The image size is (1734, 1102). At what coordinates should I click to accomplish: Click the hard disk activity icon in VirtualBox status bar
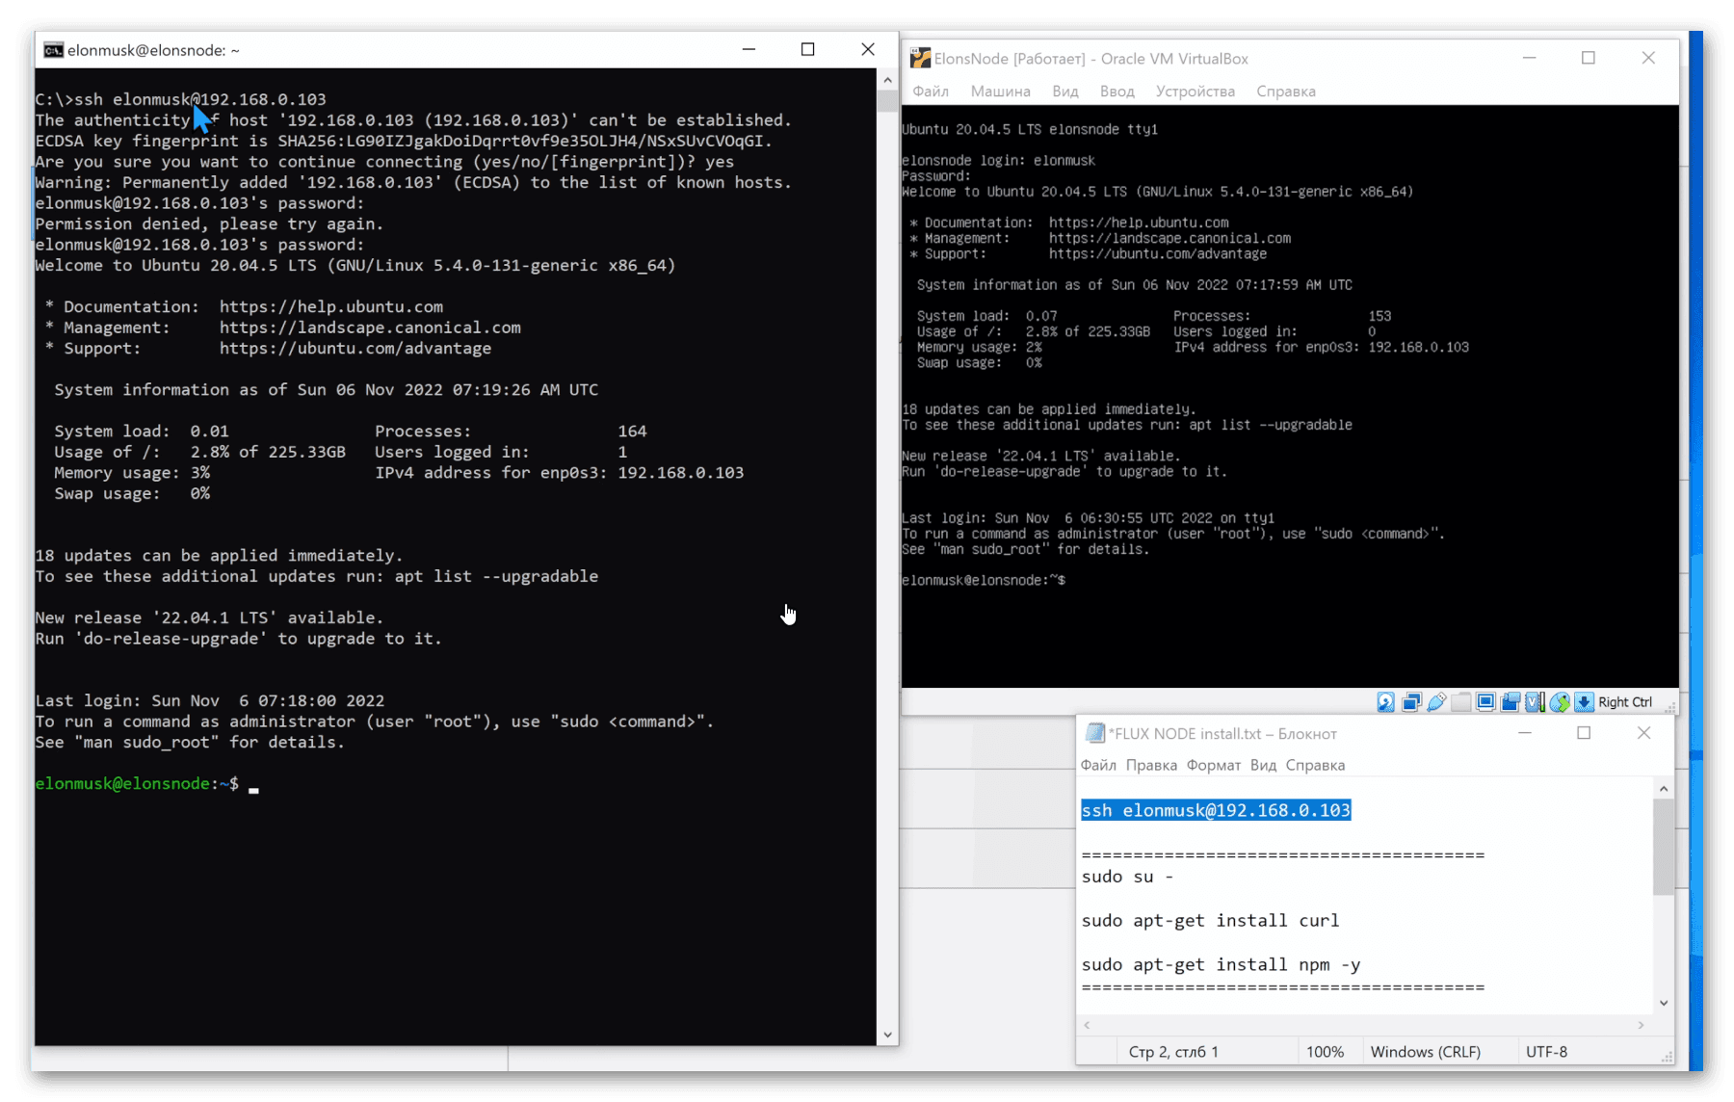[1386, 702]
